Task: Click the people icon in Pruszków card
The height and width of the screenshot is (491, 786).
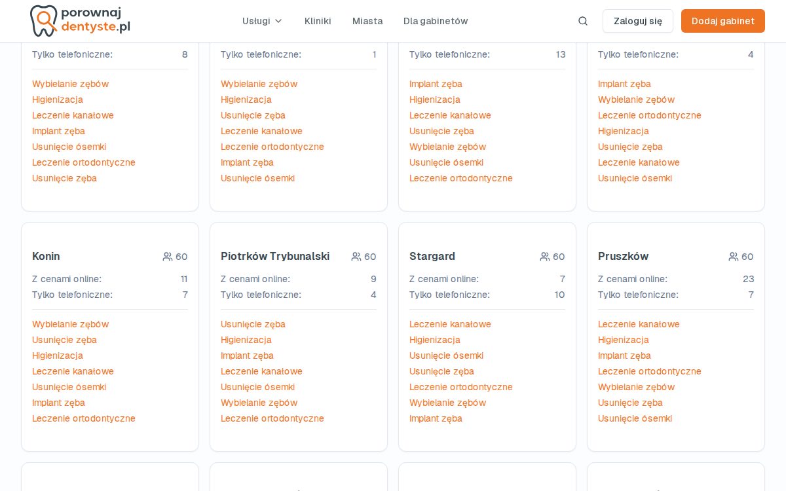Action: (x=734, y=257)
